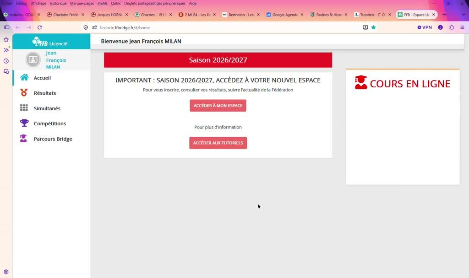Open AI sparkle icon in left sidebar
Viewport: 469px width, 278px height.
6,50
